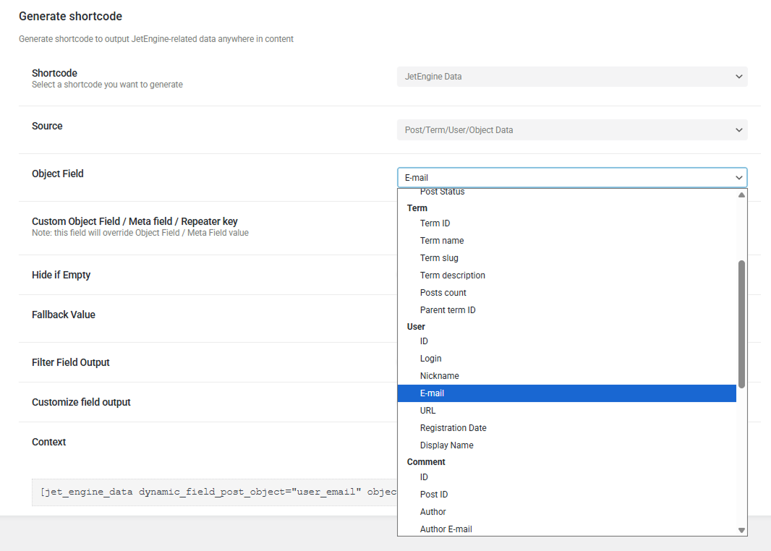Choose Post ID under Comment
This screenshot has width=771, height=551.
coord(567,494)
